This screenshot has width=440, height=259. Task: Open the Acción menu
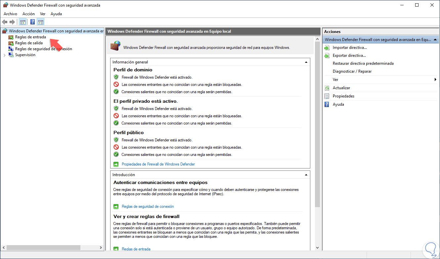(28, 14)
